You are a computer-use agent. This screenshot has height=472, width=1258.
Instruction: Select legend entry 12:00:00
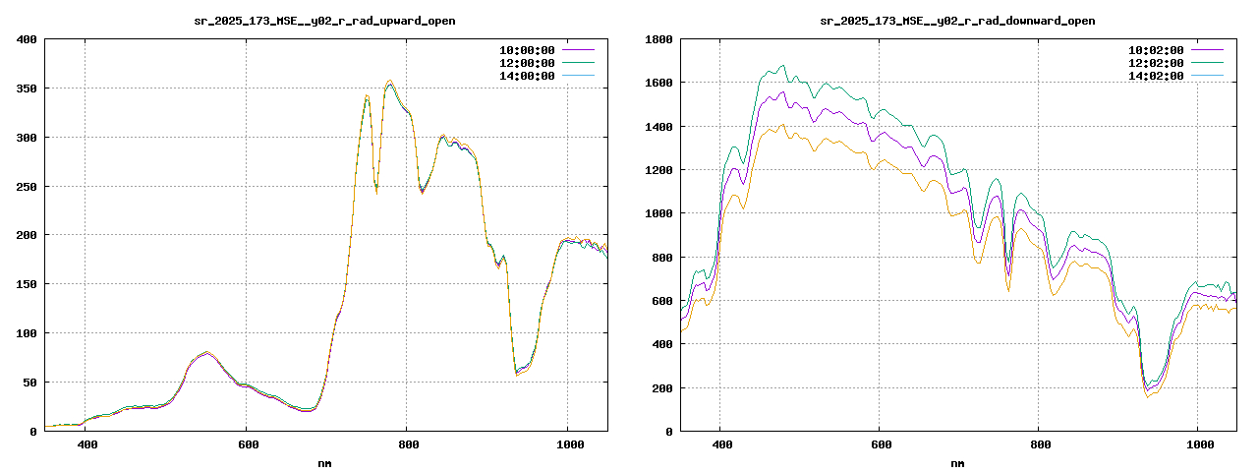pos(525,62)
